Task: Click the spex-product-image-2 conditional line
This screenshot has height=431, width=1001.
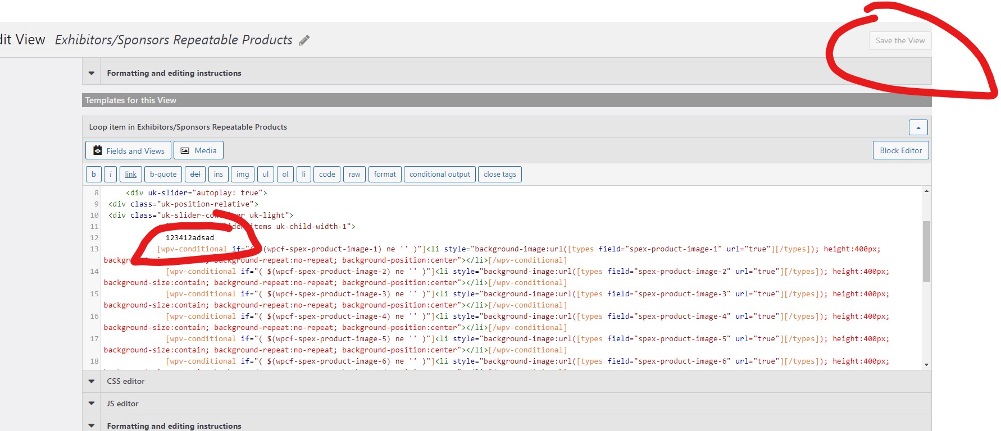Action: point(497,277)
